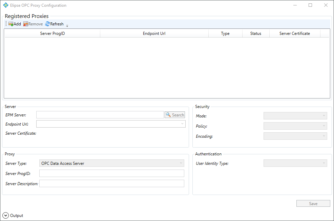Click the Server Certificate column header
Image resolution: width=334 pixels, height=221 pixels.
tap(294, 34)
